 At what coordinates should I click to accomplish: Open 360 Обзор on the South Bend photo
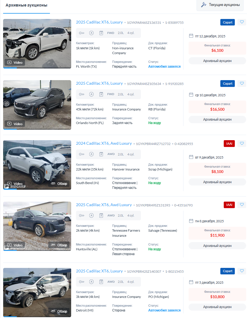pyautogui.click(x=59, y=183)
